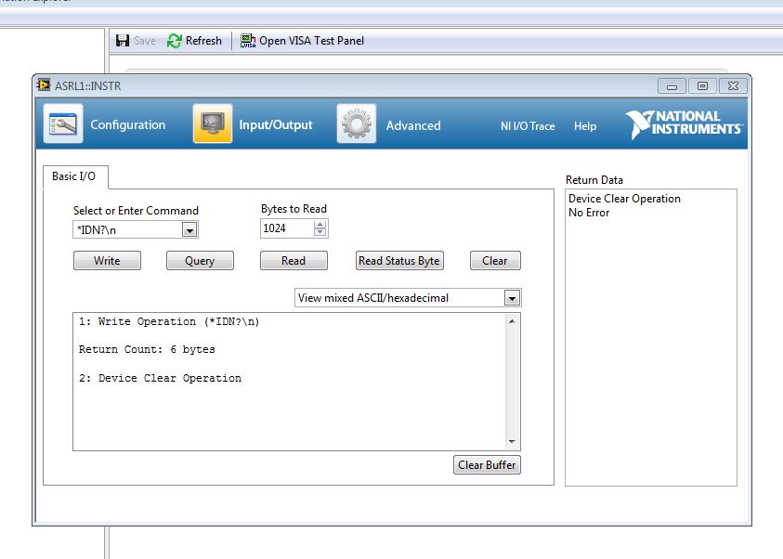Click Open VISA Test Panel toolbar label
This screenshot has width=783, height=559.
coord(311,41)
